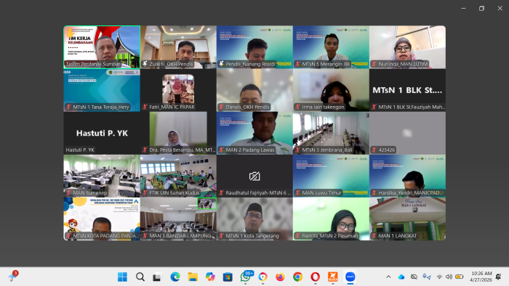Image resolution: width=509 pixels, height=286 pixels.
Task: Select MTsN 1 BLK St.Fauziyah tile
Action: 407,90
